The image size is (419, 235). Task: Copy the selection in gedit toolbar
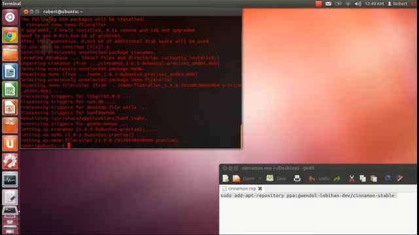[363, 178]
